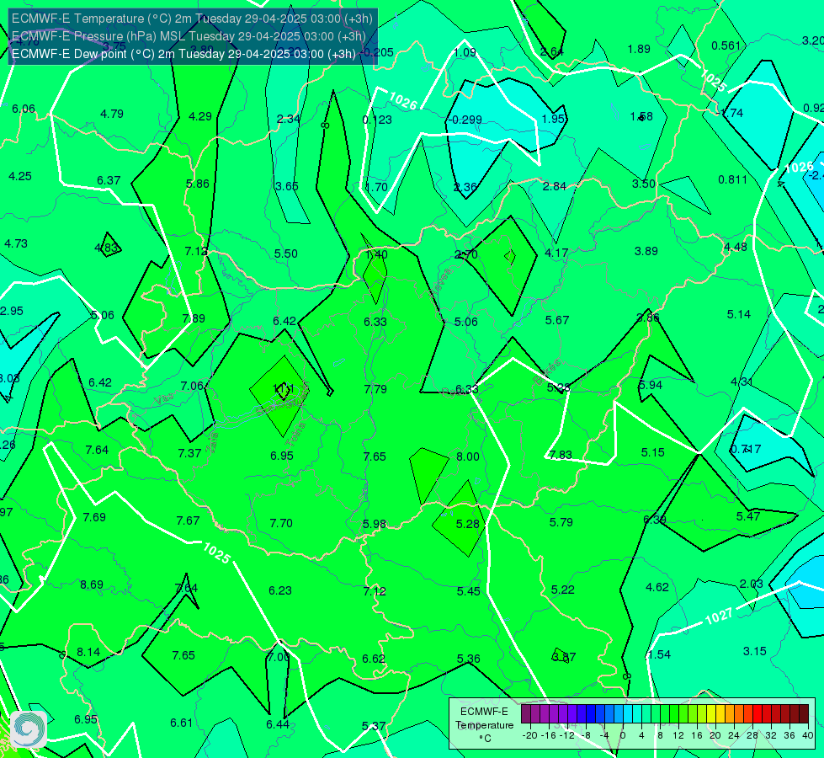Pick the cyan 0 degree legend swatch
This screenshot has height=758, width=824.
pos(627,714)
